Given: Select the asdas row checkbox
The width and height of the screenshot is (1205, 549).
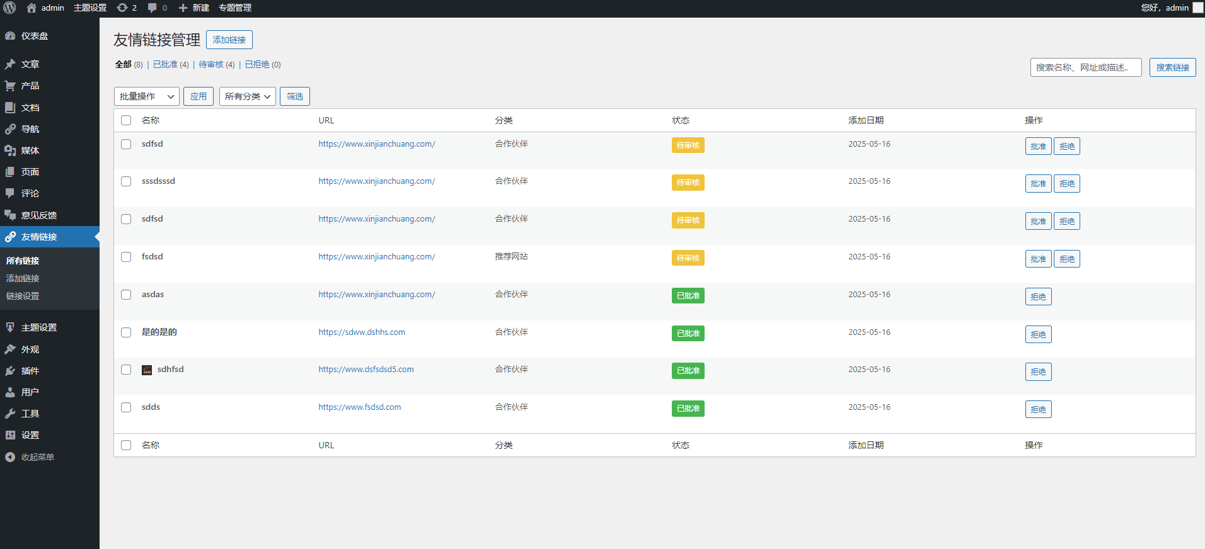Looking at the screenshot, I should (126, 295).
